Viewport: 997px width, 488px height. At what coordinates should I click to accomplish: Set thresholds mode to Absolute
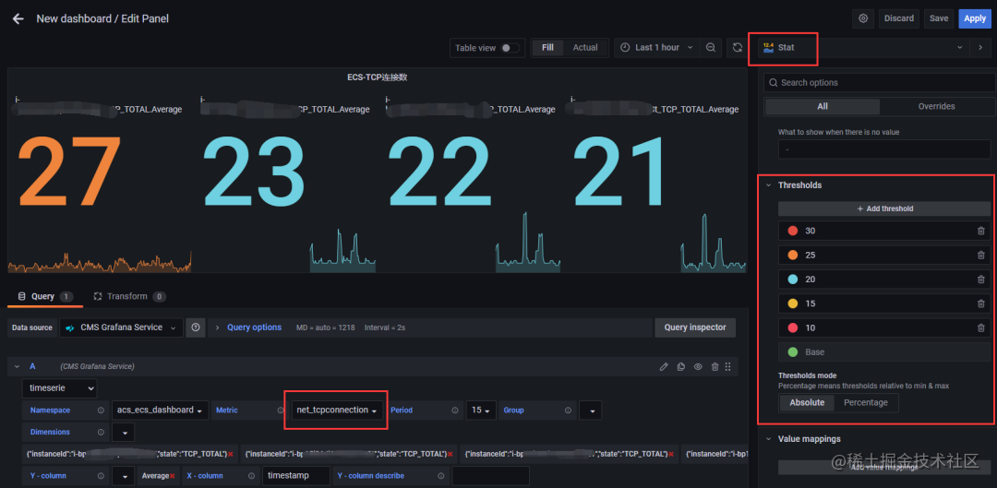point(807,403)
